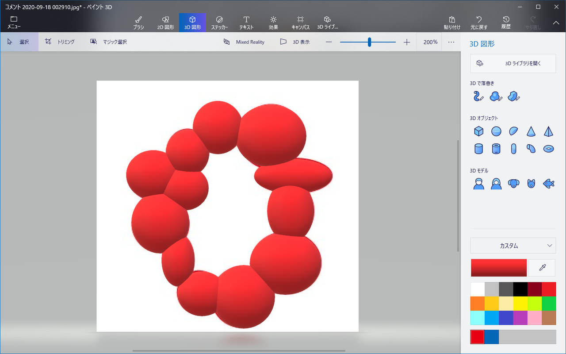
Task: Choose the tube brush in 3D doodle
Action: click(x=478, y=96)
